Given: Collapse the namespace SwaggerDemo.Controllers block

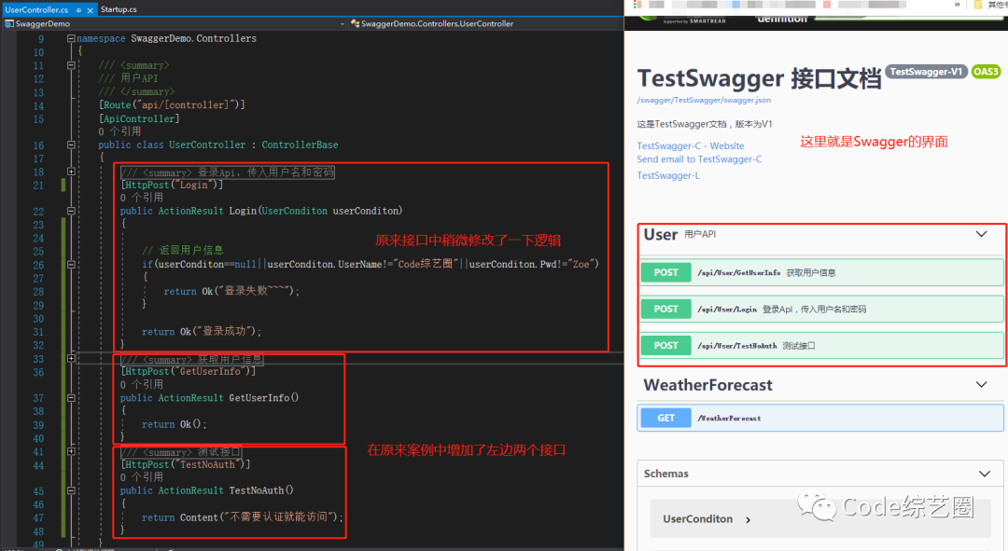Looking at the screenshot, I should pyautogui.click(x=71, y=39).
